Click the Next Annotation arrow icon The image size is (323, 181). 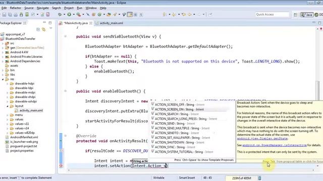(164, 15)
